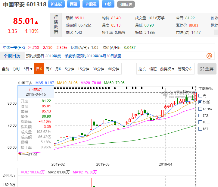The image size is (218, 187).
Task: Switch chart to 5分钟 interval
Action: (x=69, y=69)
